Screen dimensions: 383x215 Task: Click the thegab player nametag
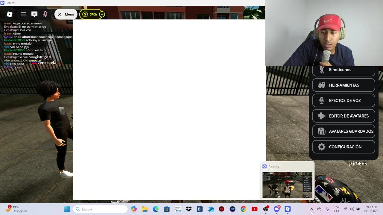[44, 57]
